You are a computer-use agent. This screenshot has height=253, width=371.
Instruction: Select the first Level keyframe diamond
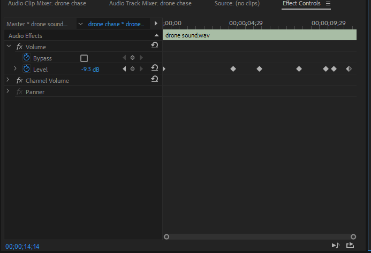[233, 69]
